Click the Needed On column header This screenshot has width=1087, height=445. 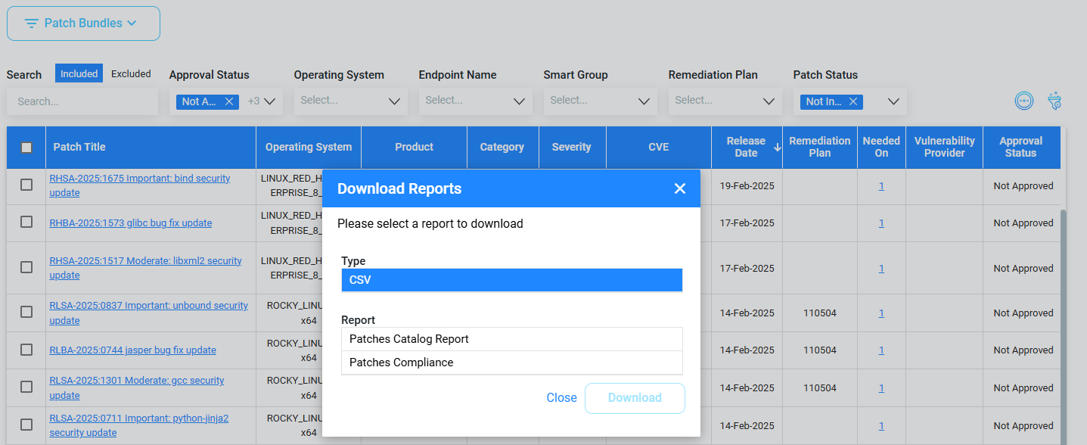[x=881, y=147]
